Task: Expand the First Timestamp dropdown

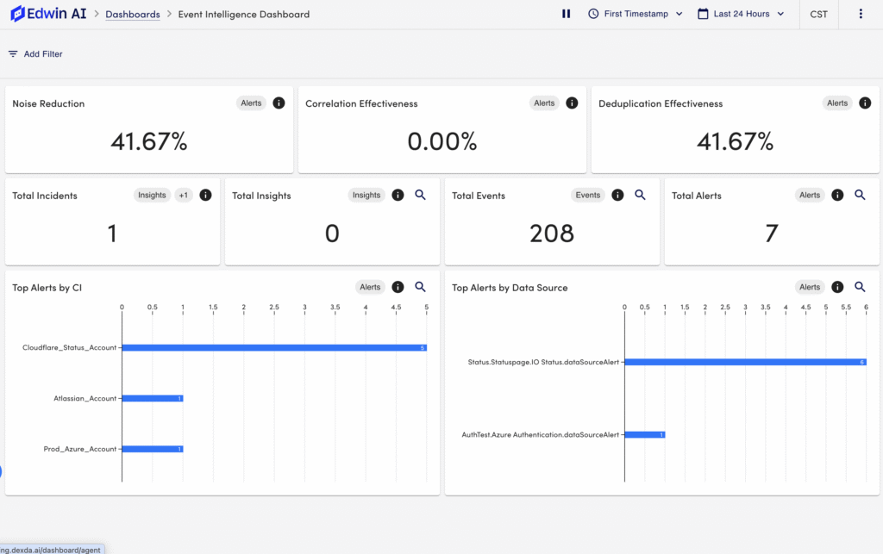Action: [635, 14]
